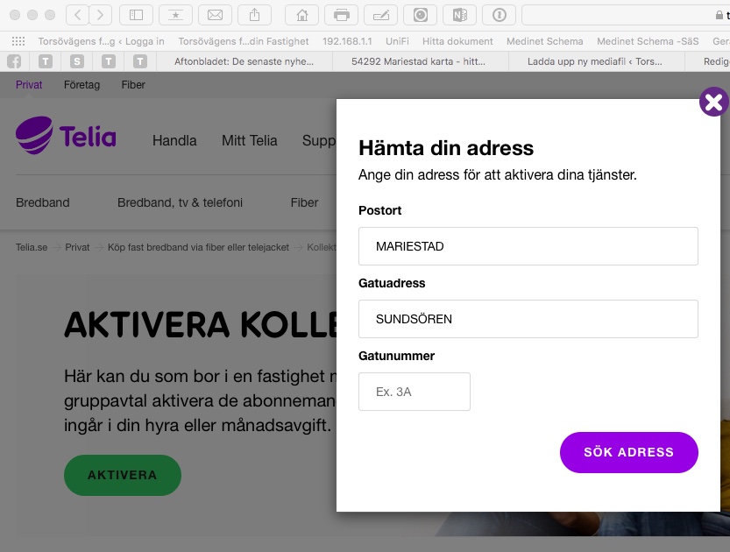The width and height of the screenshot is (730, 552).
Task: Open the Bredband submenu item
Action: point(43,202)
